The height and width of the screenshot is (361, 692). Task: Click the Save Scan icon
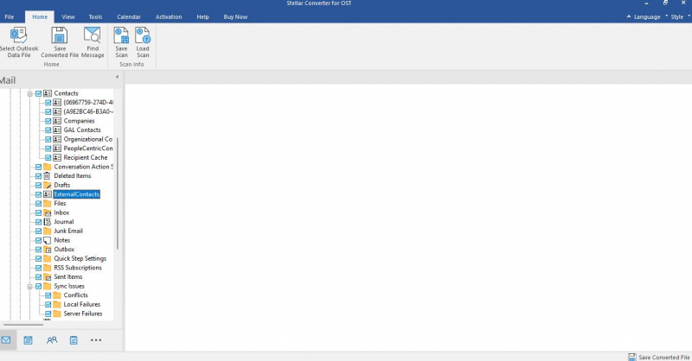point(121,36)
